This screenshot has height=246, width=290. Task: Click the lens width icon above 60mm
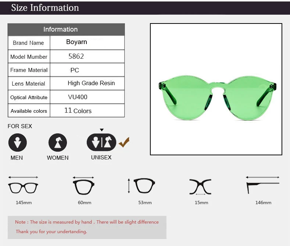[x=83, y=185]
